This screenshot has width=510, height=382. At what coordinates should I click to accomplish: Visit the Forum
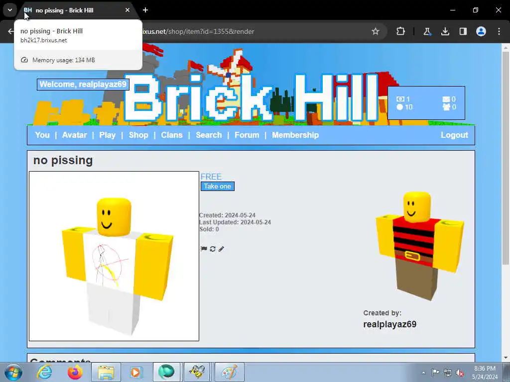coord(247,135)
